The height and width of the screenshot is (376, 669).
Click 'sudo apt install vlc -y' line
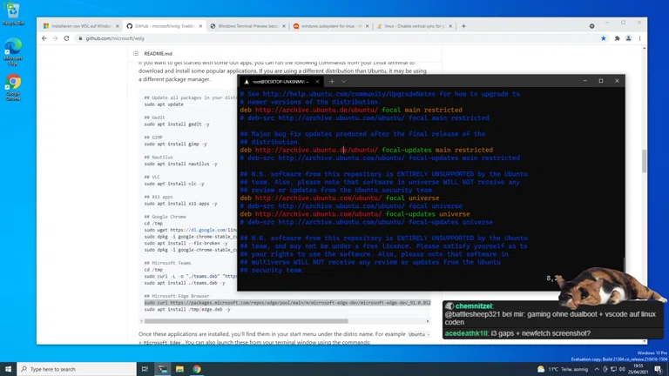click(x=174, y=184)
